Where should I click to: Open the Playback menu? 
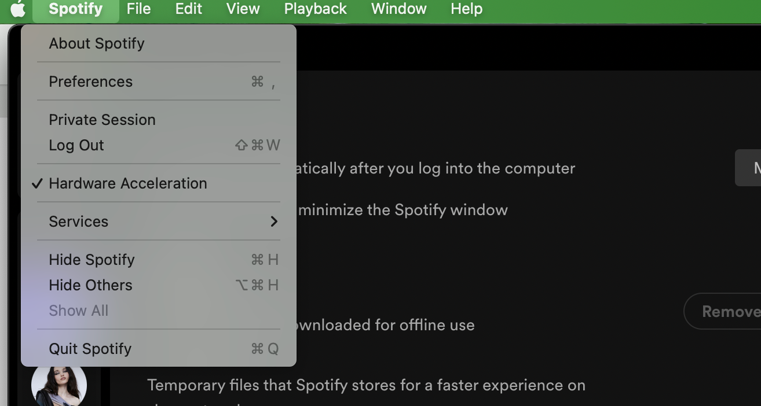pos(316,9)
